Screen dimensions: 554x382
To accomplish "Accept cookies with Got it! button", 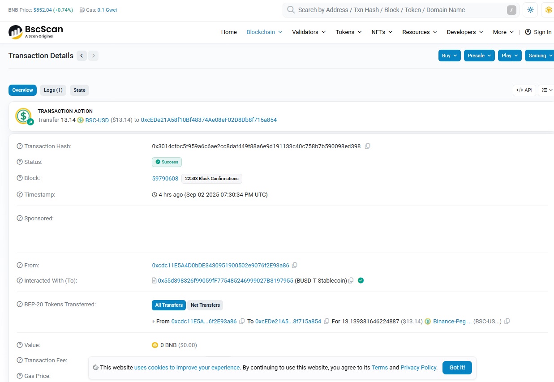I will [457, 368].
